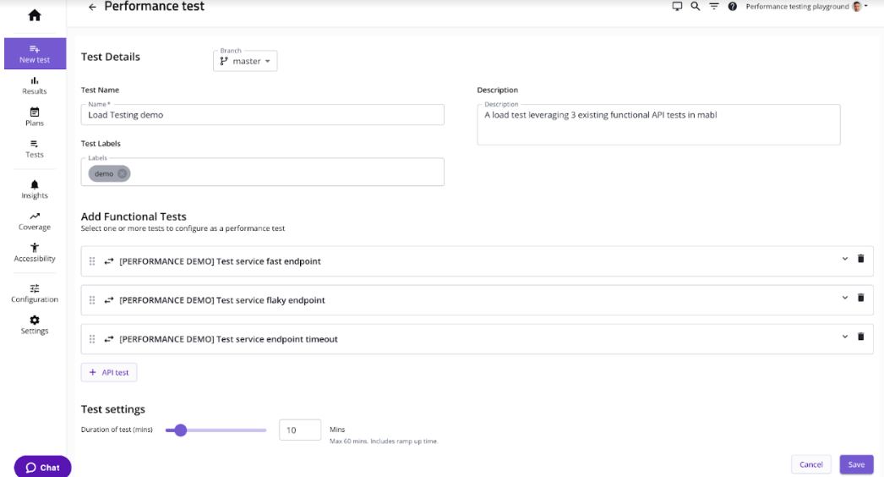Click the Test service fast endpoint title
Screen dimensions: 884x477
pos(220,261)
